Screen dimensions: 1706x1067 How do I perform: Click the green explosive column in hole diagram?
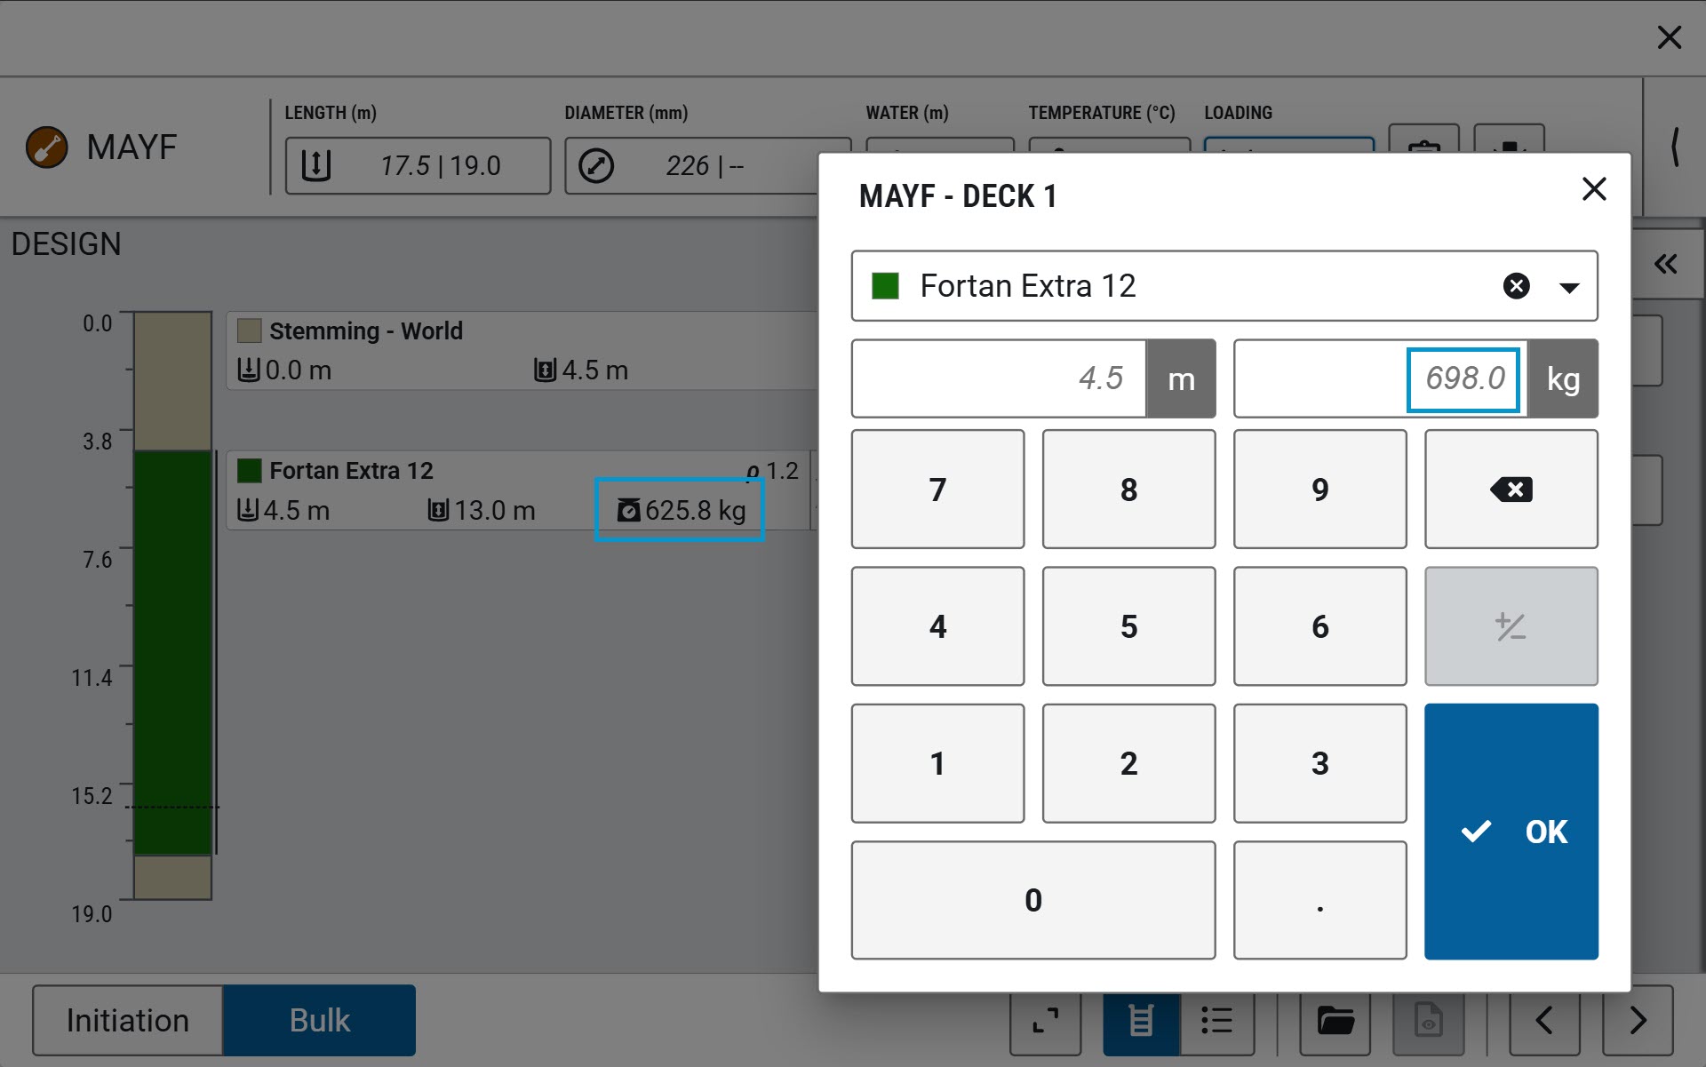(x=172, y=653)
